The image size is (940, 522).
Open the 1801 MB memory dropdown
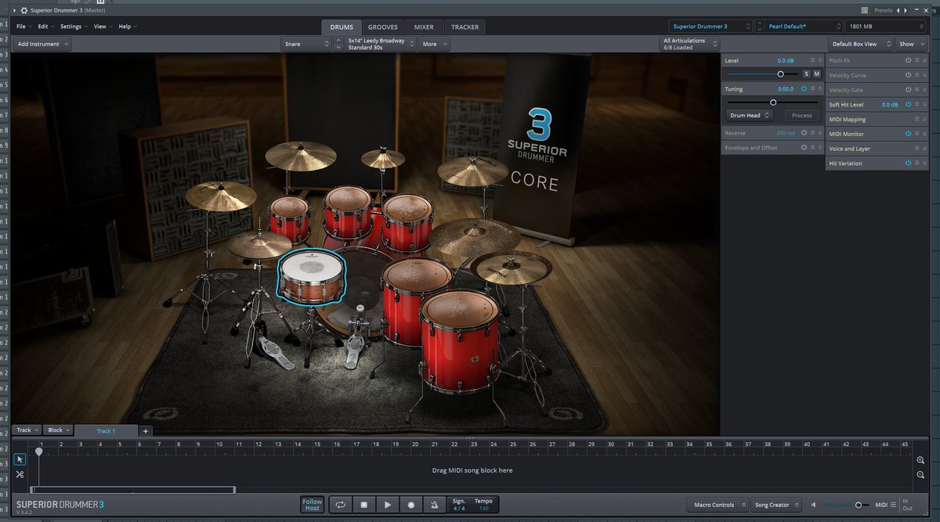coord(885,27)
